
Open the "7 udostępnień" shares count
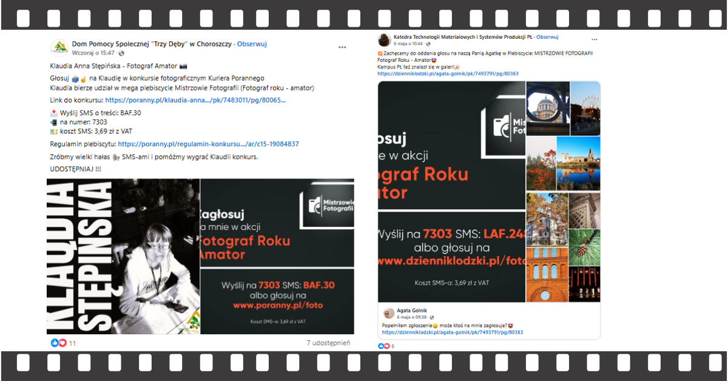point(328,343)
